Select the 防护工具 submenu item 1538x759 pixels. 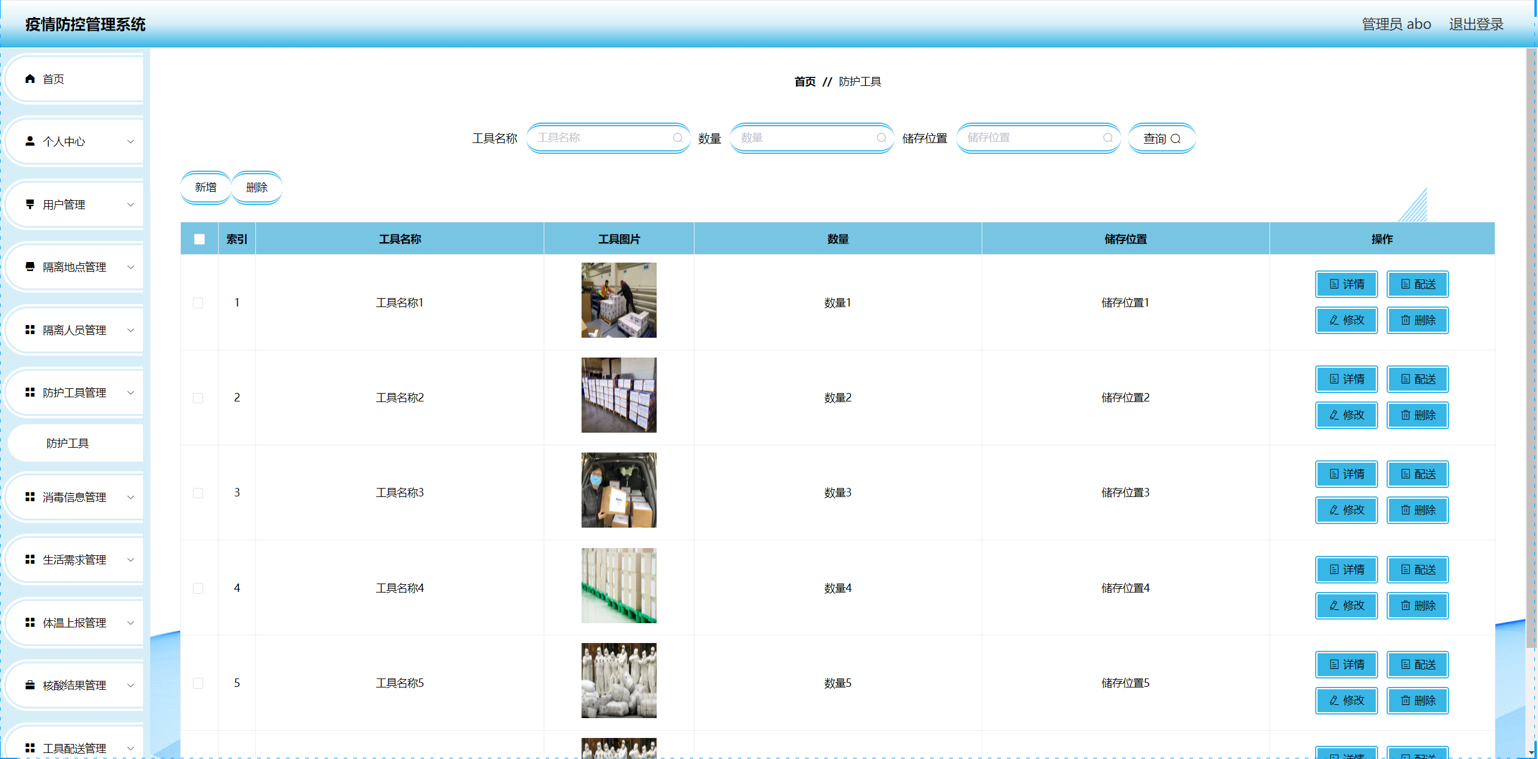(x=76, y=444)
